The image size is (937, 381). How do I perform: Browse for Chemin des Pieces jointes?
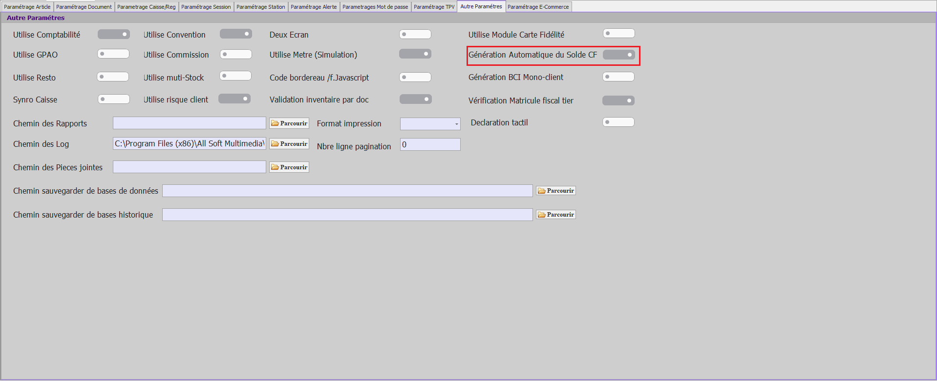pyautogui.click(x=289, y=167)
